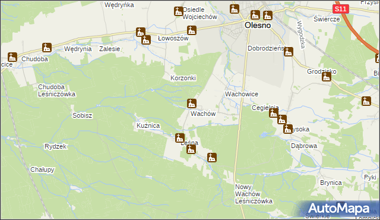
Task: Select the Wędryńka label
Action: tap(119, 5)
